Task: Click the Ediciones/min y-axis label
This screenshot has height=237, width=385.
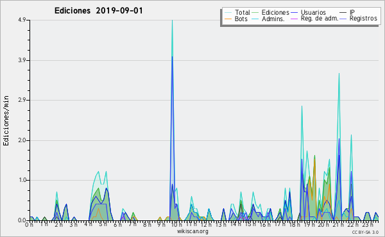Action: pos(6,120)
